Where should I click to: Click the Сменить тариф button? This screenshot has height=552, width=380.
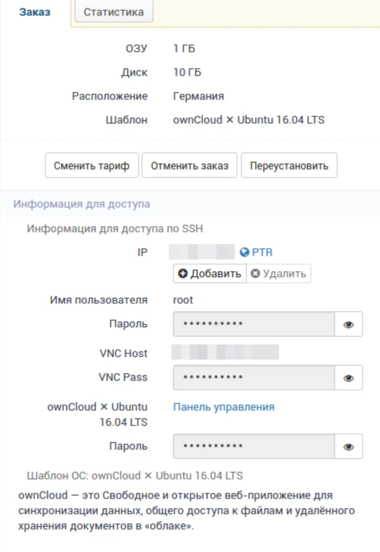(x=92, y=165)
